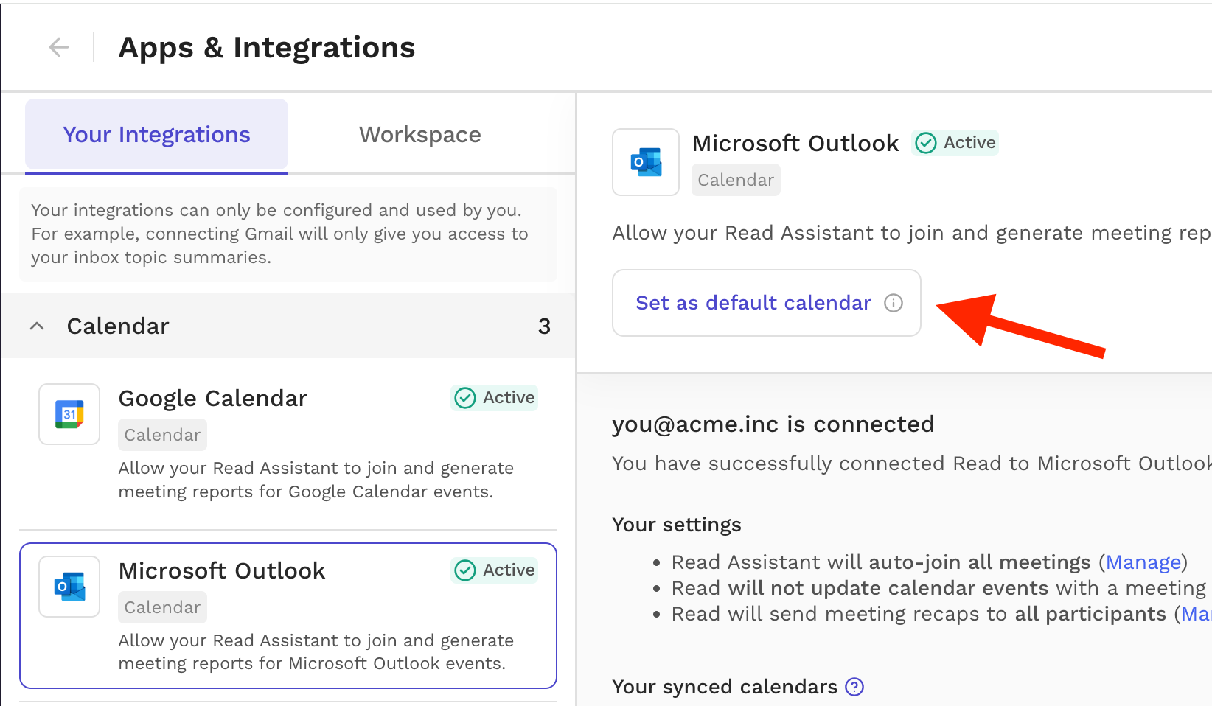Click Active status badge in Outlook detail header
This screenshot has width=1212, height=706.
pos(955,143)
